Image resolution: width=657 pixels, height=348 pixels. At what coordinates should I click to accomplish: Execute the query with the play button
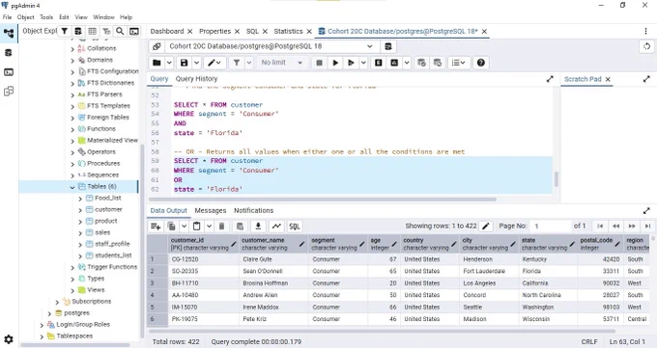pos(335,63)
